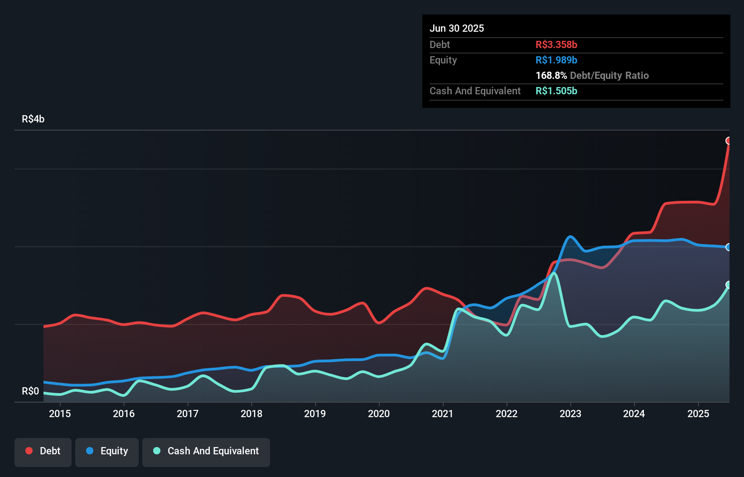Click the 168.8% Debt/Equity Ratio text
Screen dimensions: 744x477
592,75
